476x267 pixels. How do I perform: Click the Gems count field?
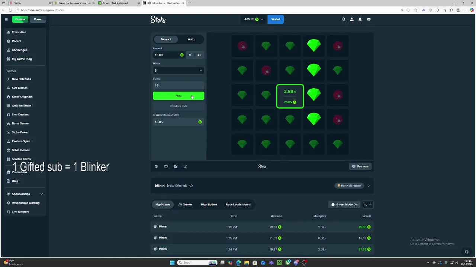178,85
